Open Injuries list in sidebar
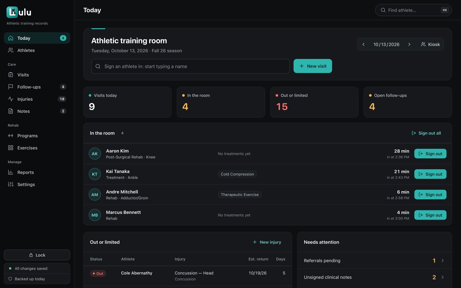This screenshot has width=461, height=288. pos(37,99)
